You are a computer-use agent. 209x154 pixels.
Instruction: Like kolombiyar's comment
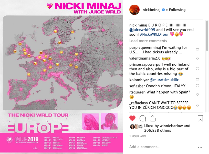click(x=197, y=80)
